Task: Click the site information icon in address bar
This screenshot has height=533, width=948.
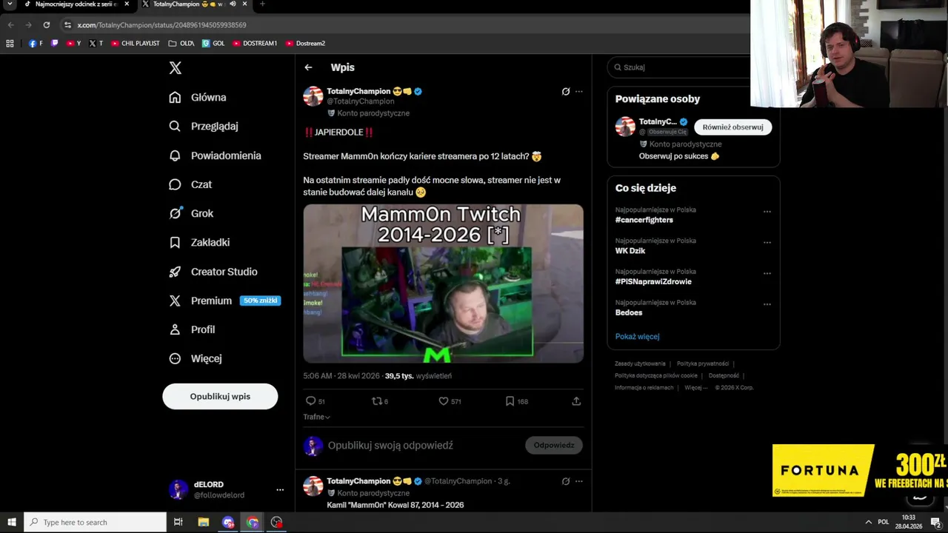Action: 67,25
